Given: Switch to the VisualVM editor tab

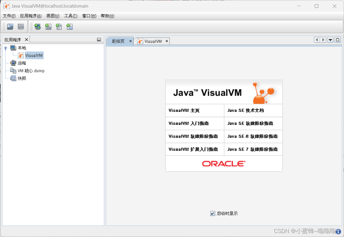Looking at the screenshot, I should pyautogui.click(x=153, y=41).
